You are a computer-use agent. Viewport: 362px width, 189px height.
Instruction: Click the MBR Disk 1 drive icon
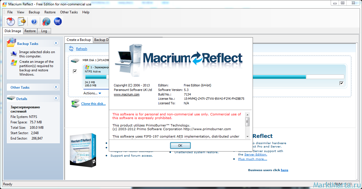tap(75, 60)
